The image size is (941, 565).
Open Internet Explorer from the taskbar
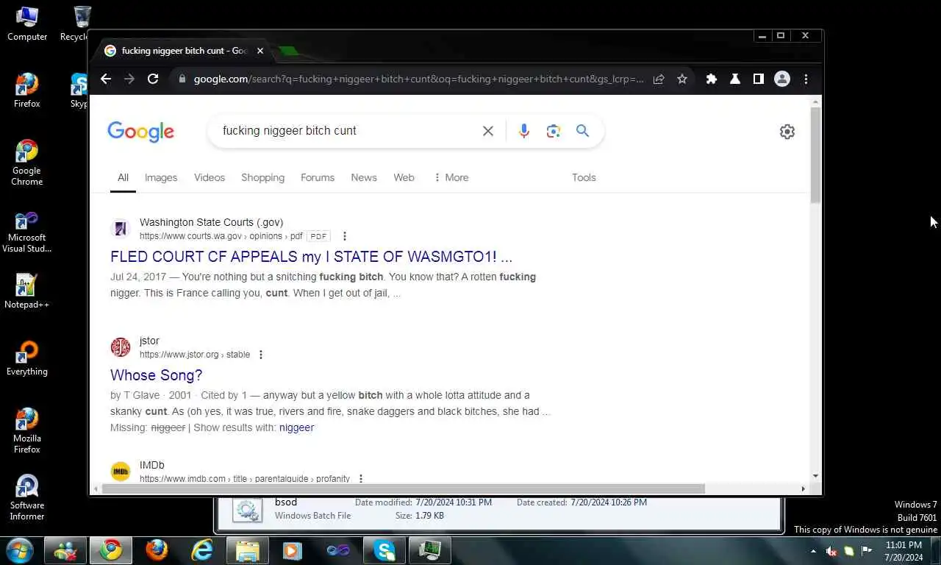201,550
